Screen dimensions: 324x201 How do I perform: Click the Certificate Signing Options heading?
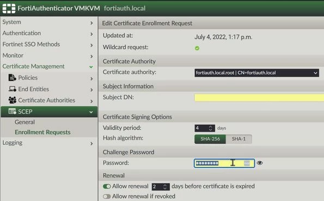click(137, 117)
